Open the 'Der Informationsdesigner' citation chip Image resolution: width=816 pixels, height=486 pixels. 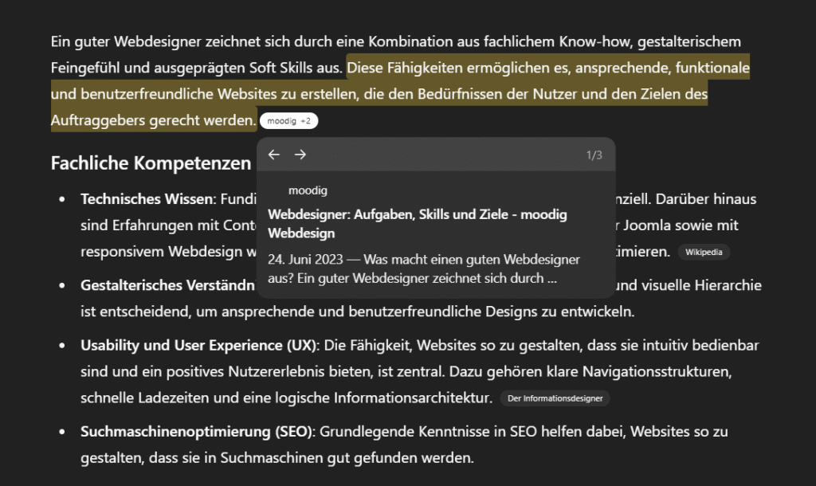tap(555, 398)
